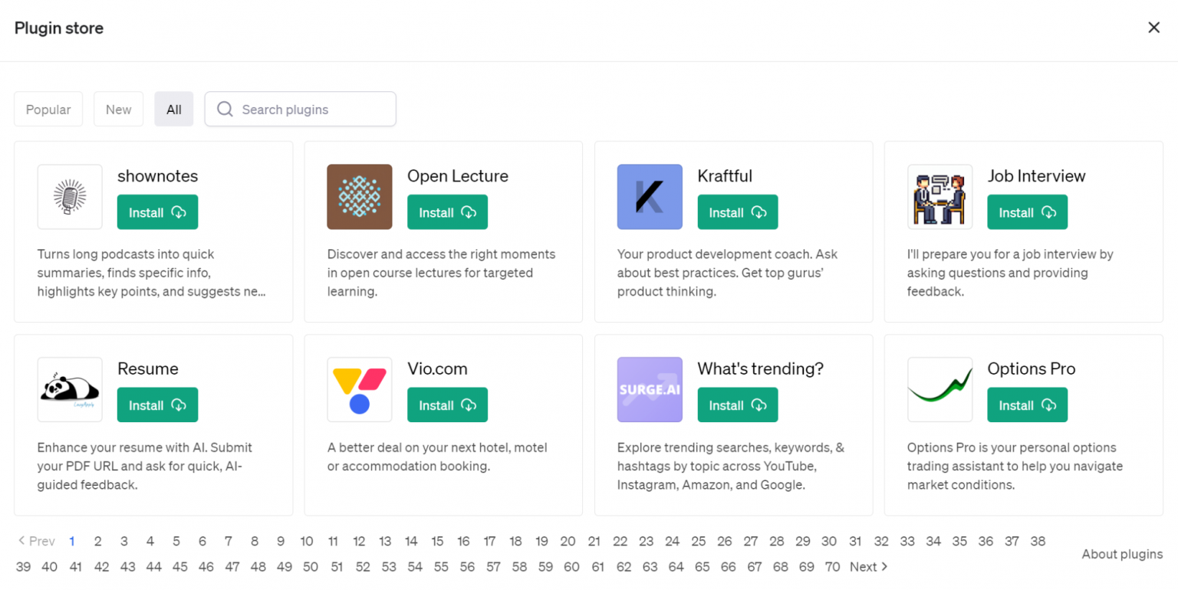Click the Kraftful K logo icon
Screen dimensions: 1178x590
pos(650,197)
